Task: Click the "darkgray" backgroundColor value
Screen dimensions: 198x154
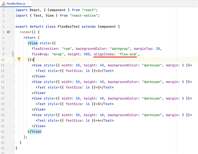Action: [x=121, y=49]
